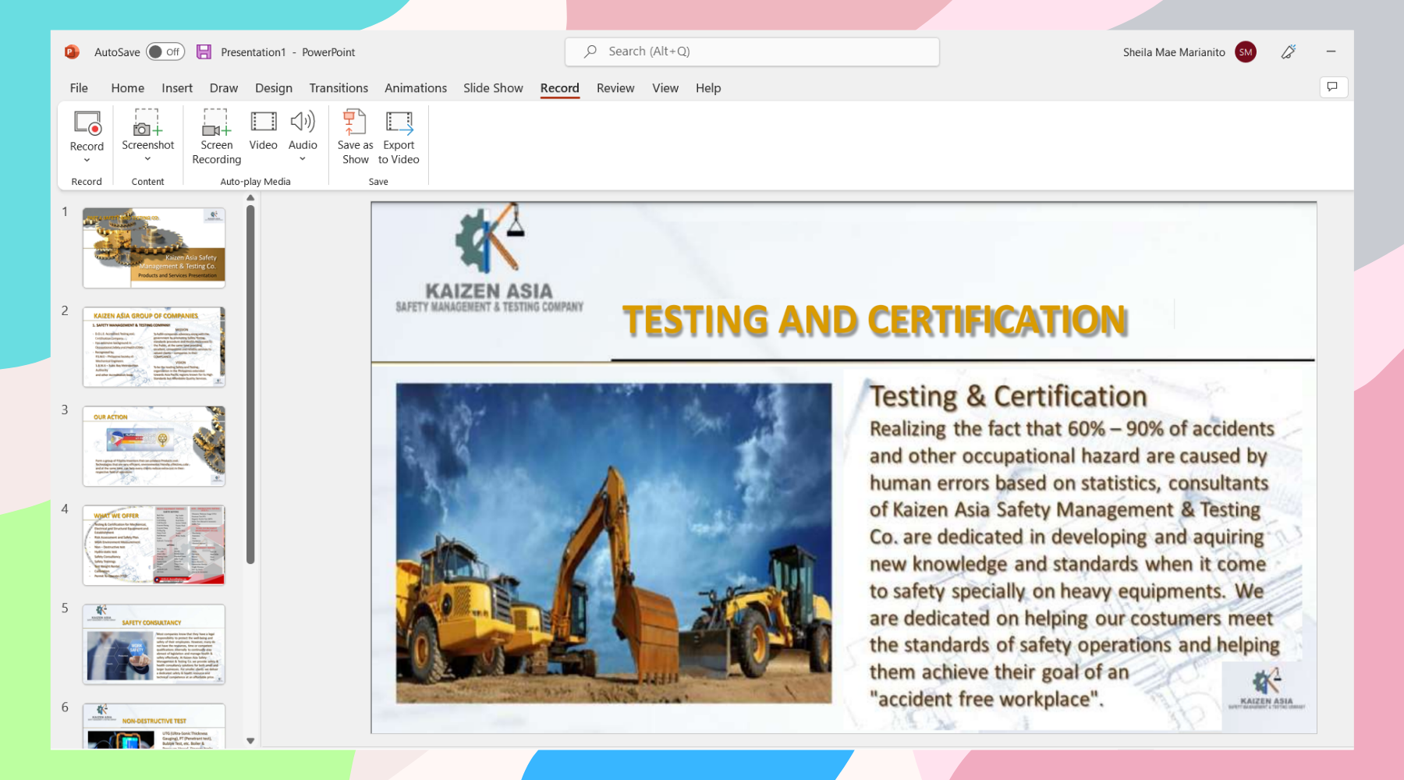Click Export to Video
The width and height of the screenshot is (1404, 780).
click(399, 137)
